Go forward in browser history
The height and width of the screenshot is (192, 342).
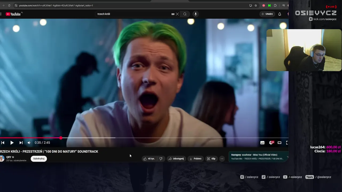[3, 5]
